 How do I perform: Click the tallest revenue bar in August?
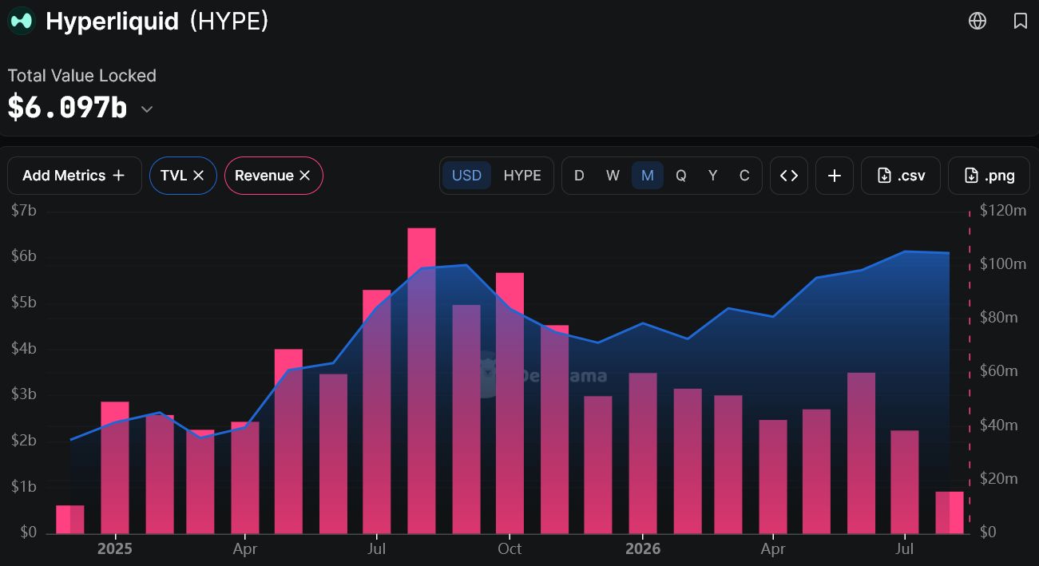point(422,381)
